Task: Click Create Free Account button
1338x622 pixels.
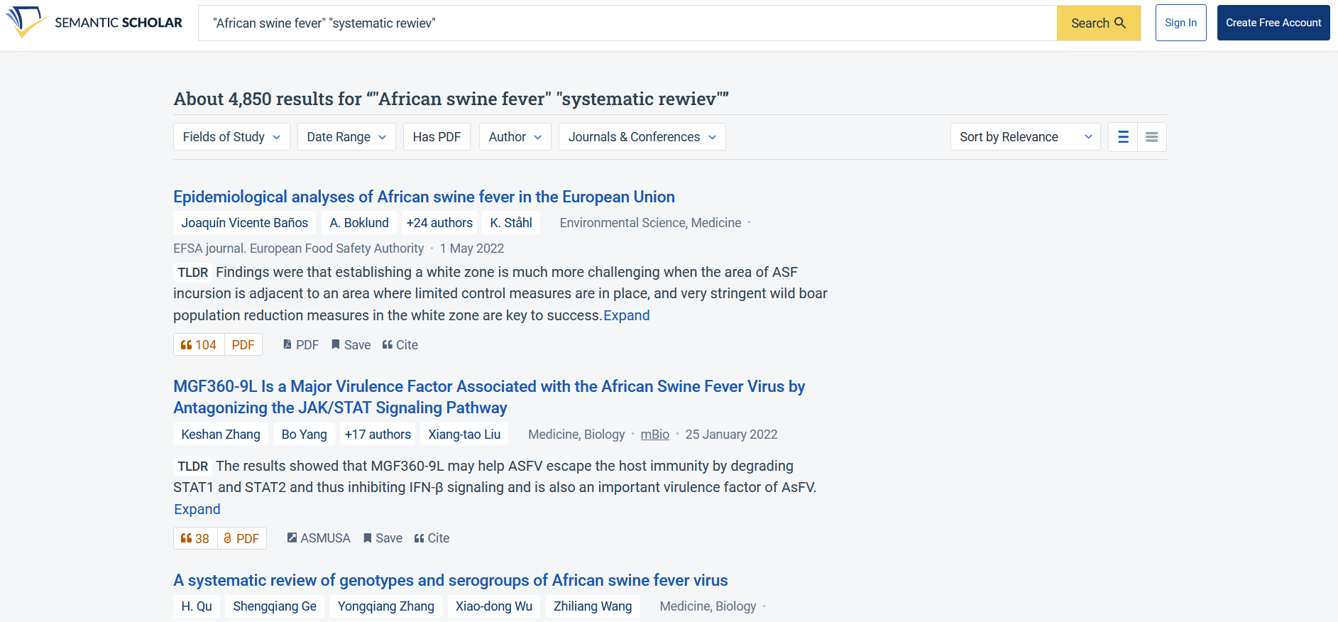Action: [1273, 23]
